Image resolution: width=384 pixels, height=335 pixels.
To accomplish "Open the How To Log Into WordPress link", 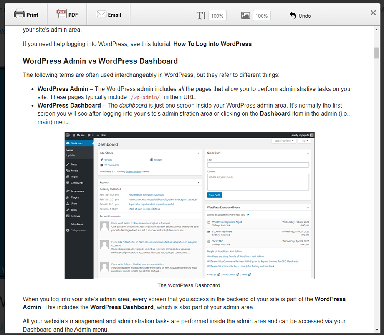I will point(212,44).
